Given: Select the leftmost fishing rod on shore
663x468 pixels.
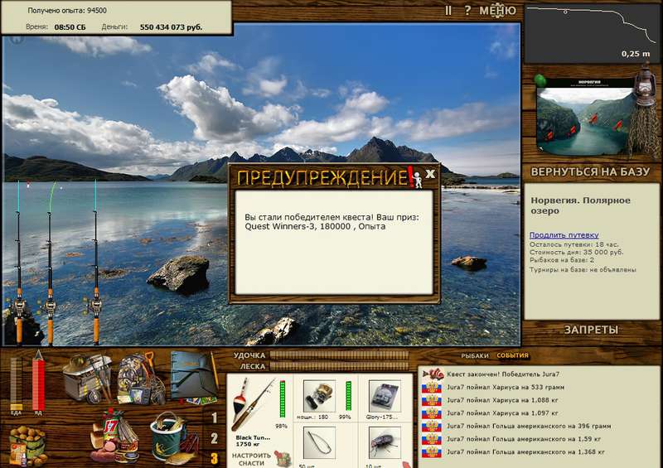Looking at the screenshot, I should click(x=18, y=262).
